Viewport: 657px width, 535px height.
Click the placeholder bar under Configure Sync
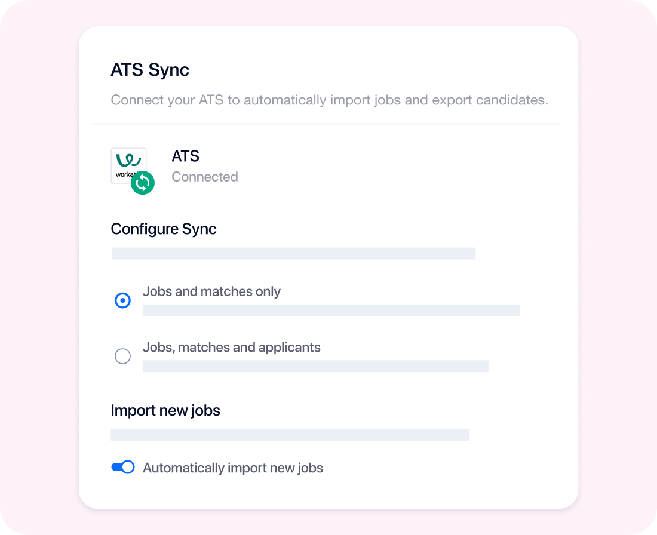tap(293, 254)
